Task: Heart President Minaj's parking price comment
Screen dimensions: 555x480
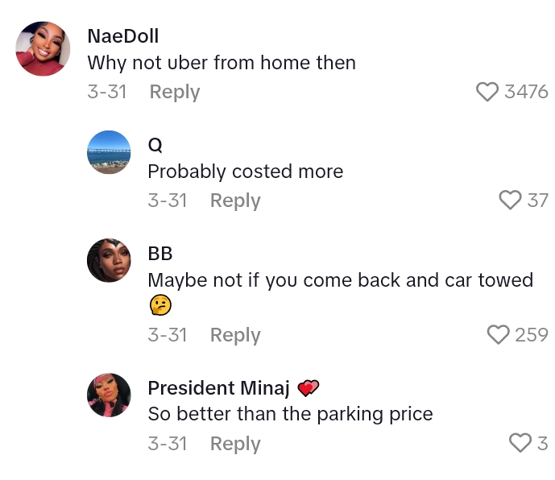Action: pyautogui.click(x=520, y=443)
